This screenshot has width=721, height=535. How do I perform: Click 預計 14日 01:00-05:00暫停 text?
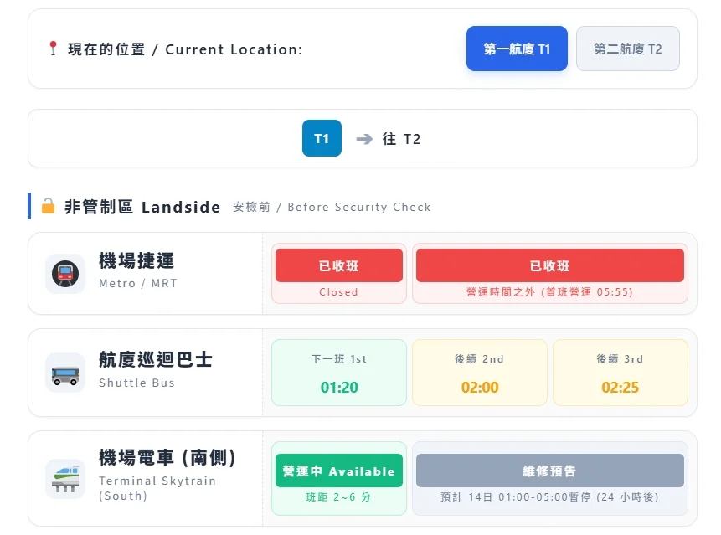pyautogui.click(x=550, y=496)
